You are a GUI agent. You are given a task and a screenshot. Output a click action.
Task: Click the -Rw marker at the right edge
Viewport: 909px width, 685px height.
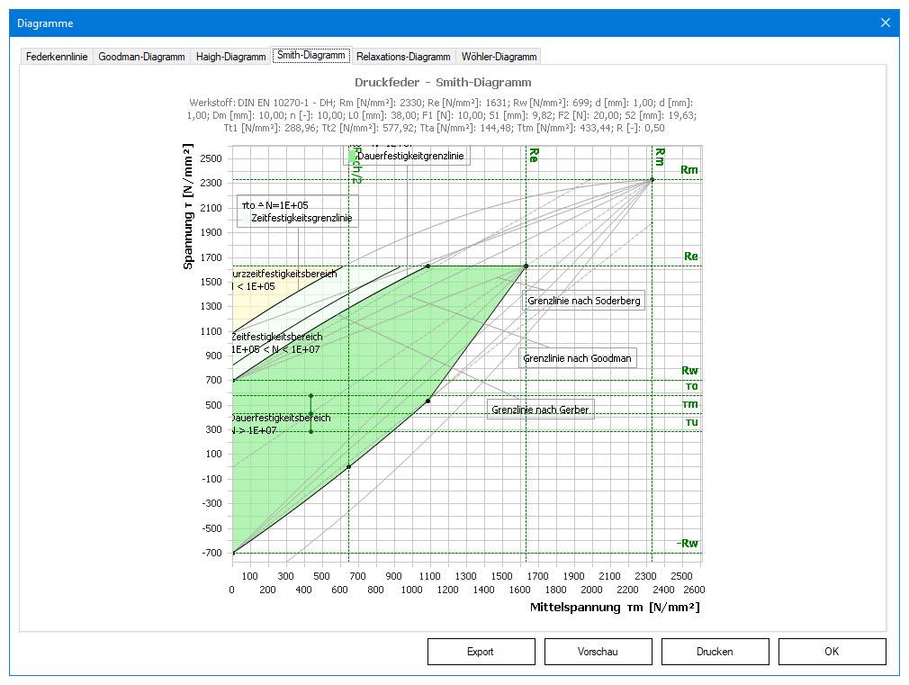[687, 543]
